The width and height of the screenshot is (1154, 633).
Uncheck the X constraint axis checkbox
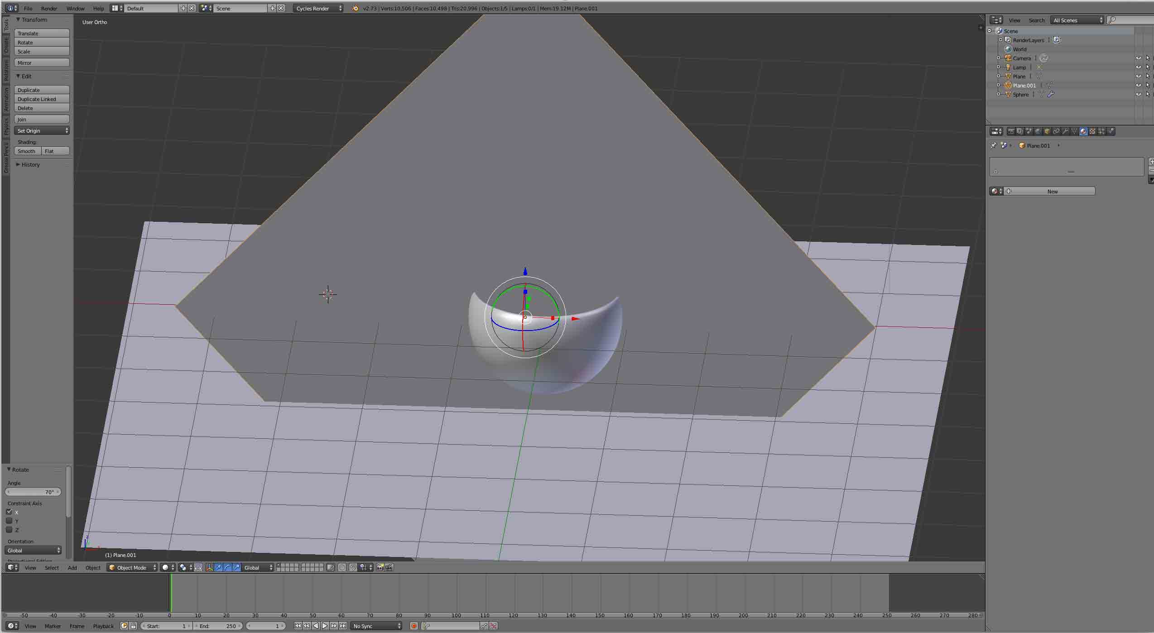pos(9,512)
